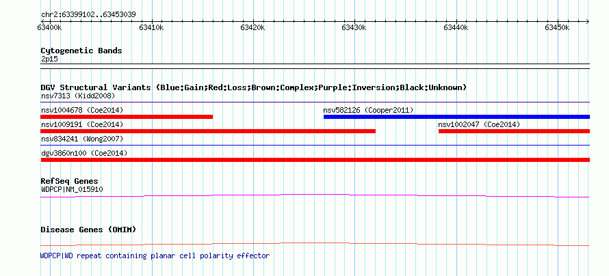The width and height of the screenshot is (609, 276).
Task: Click the 2p15 cytogenetic band bar
Action: point(315,66)
